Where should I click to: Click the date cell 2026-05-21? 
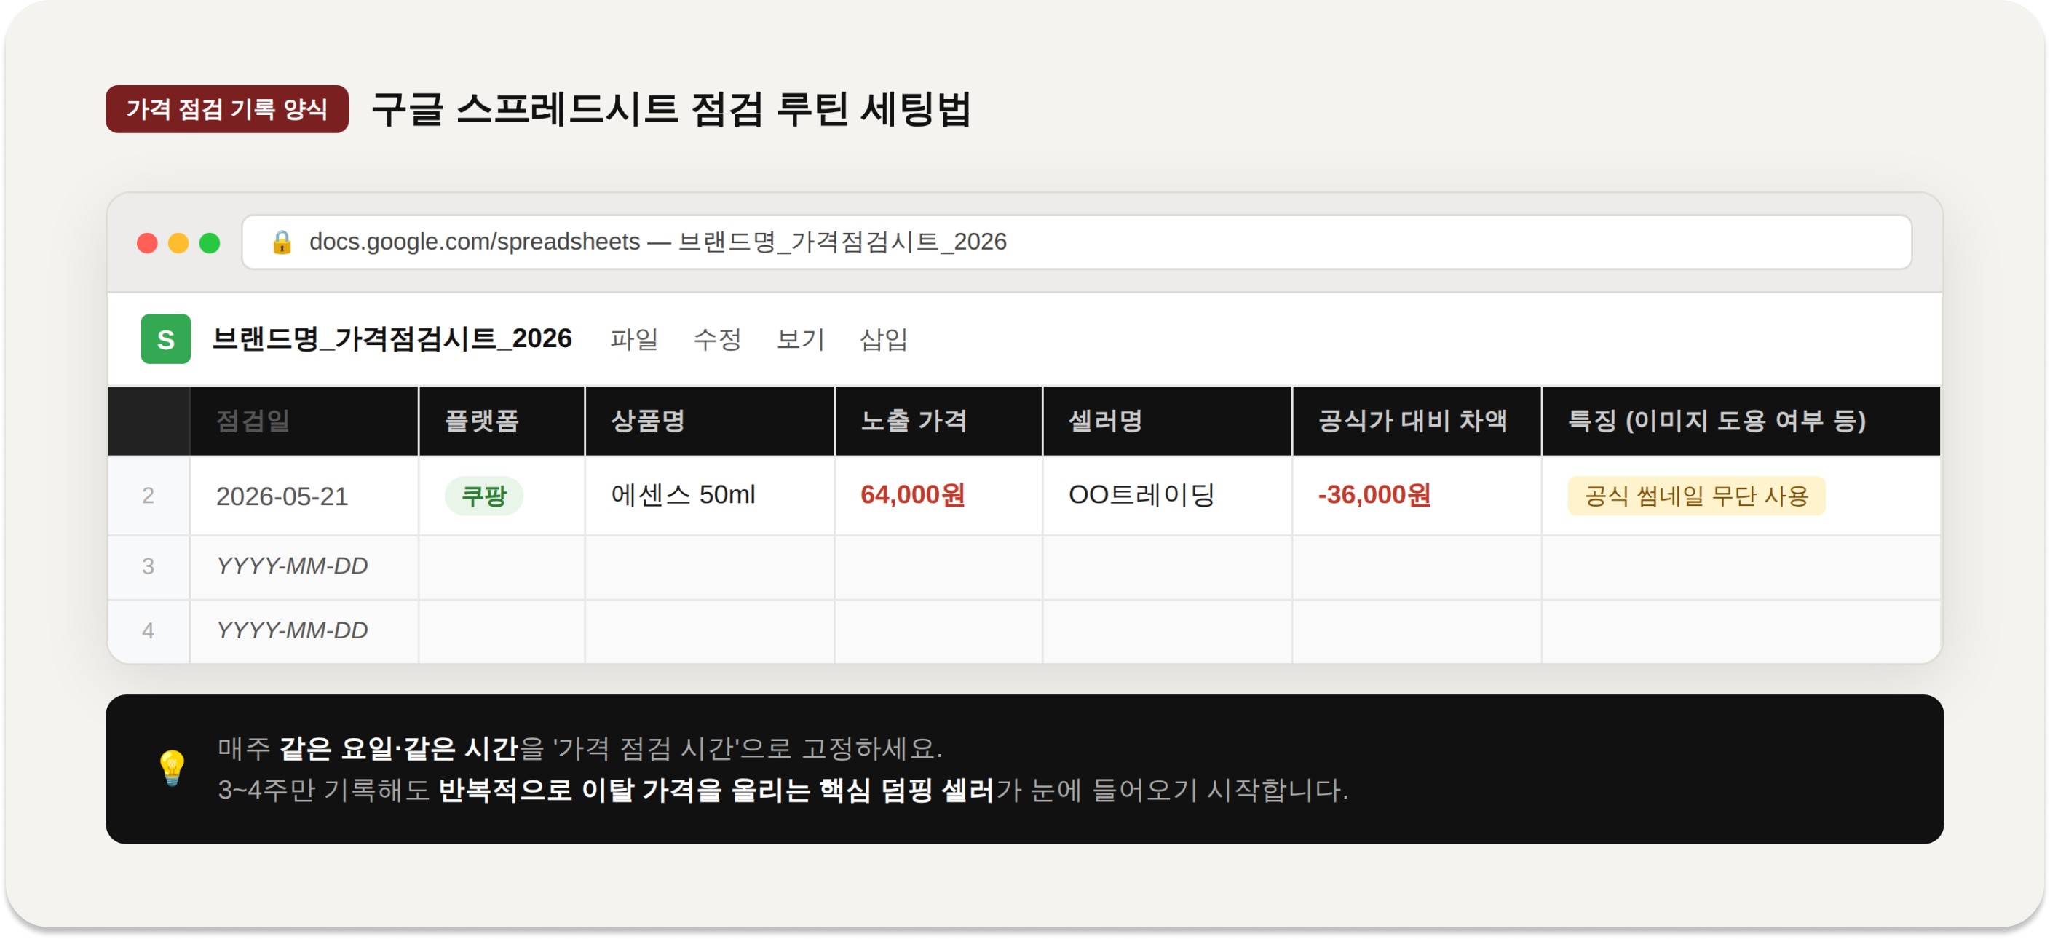304,496
